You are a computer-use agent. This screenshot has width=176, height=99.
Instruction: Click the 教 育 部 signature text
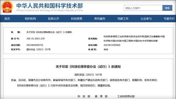point(101,96)
